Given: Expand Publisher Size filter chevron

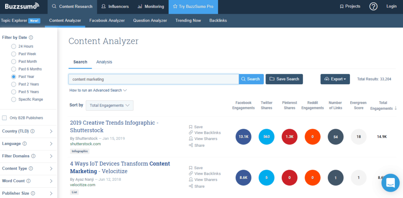Looking at the screenshot, I should pos(51,193).
